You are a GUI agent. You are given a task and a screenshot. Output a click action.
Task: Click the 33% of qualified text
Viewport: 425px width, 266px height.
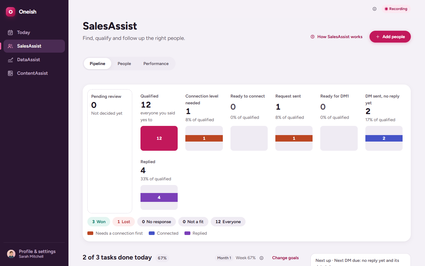click(x=156, y=179)
